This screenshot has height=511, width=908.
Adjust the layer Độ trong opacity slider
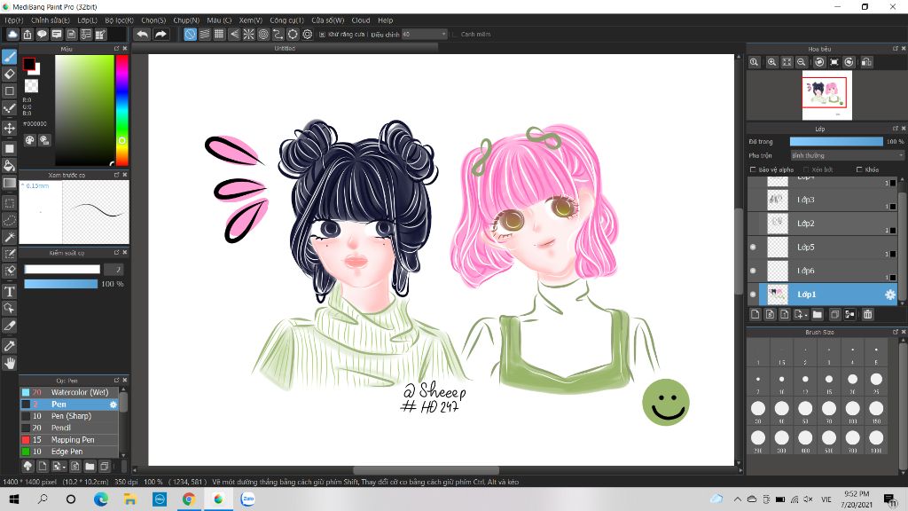coord(836,141)
